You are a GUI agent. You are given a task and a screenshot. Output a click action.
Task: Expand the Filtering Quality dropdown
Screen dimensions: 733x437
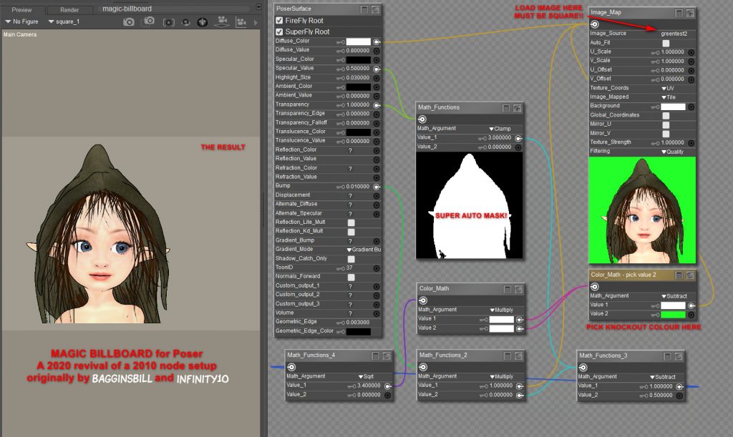(x=674, y=152)
